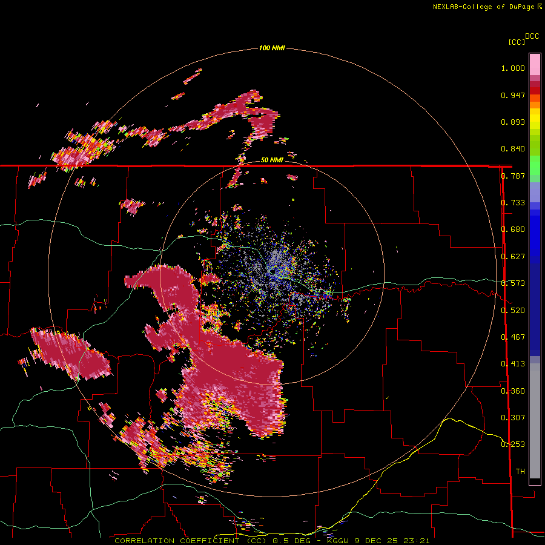Click the 0.680 scale value
545x545 pixels.
(x=513, y=230)
